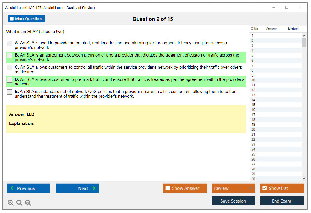Click the question list scroll down arrow
The width and height of the screenshot is (311, 213).
coord(304,179)
